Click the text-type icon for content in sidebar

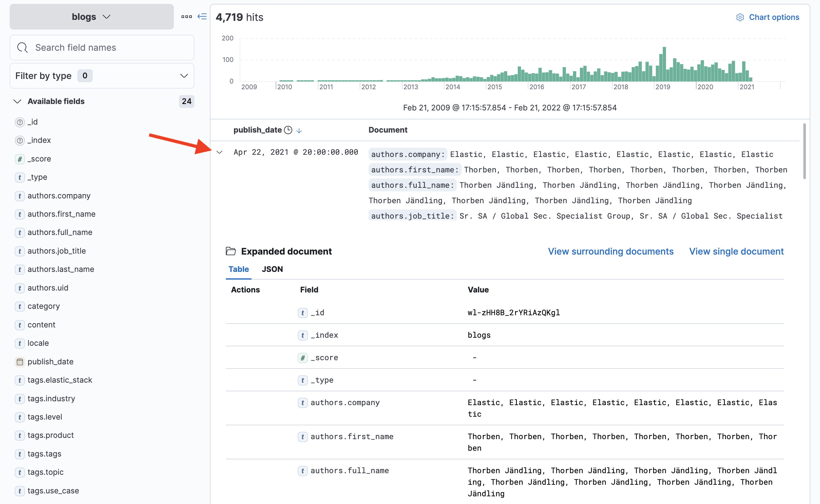[20, 325]
